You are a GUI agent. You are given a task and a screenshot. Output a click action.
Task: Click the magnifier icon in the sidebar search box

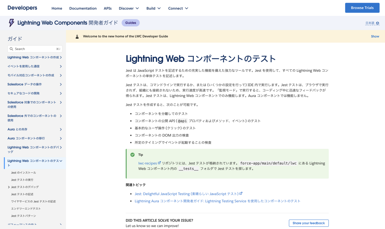pyautogui.click(x=12, y=49)
